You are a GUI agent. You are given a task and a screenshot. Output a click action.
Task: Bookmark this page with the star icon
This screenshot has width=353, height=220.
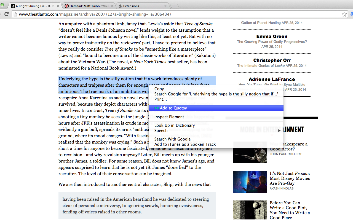[344, 14]
